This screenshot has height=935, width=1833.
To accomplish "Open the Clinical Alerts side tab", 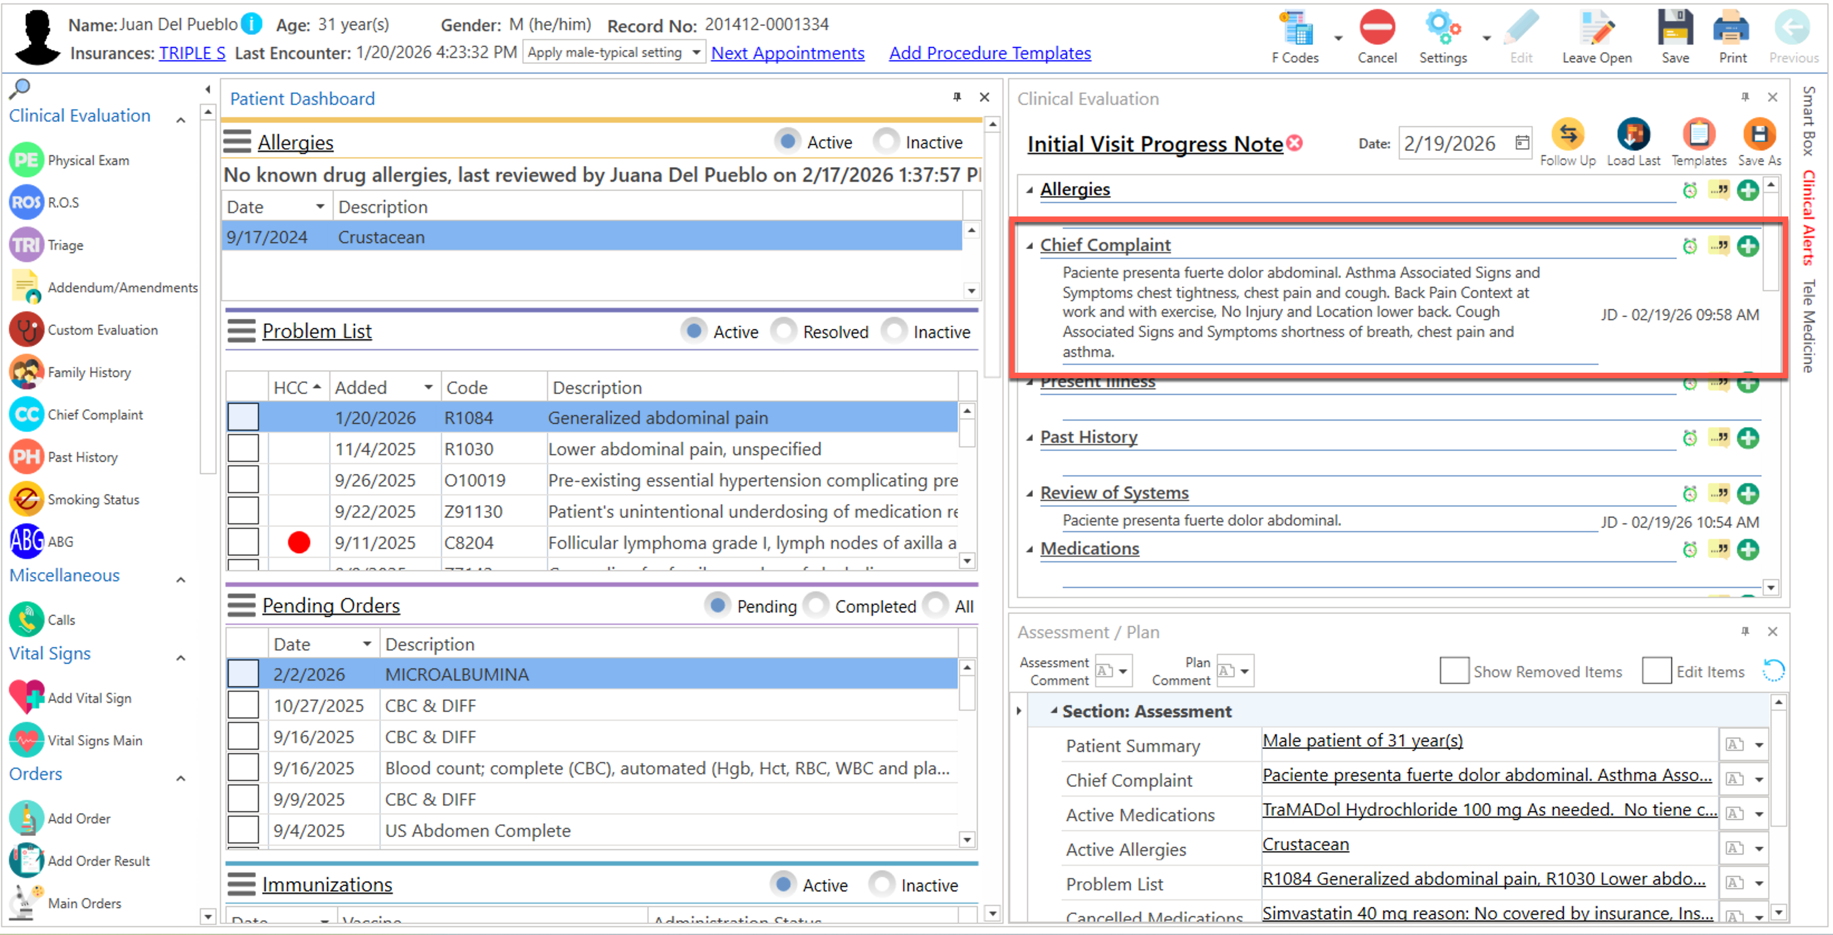I will 1808,217.
